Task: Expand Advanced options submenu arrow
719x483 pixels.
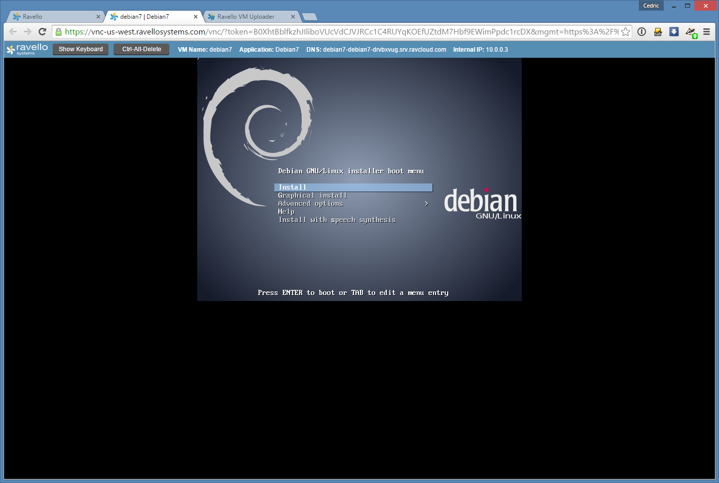Action: point(426,204)
